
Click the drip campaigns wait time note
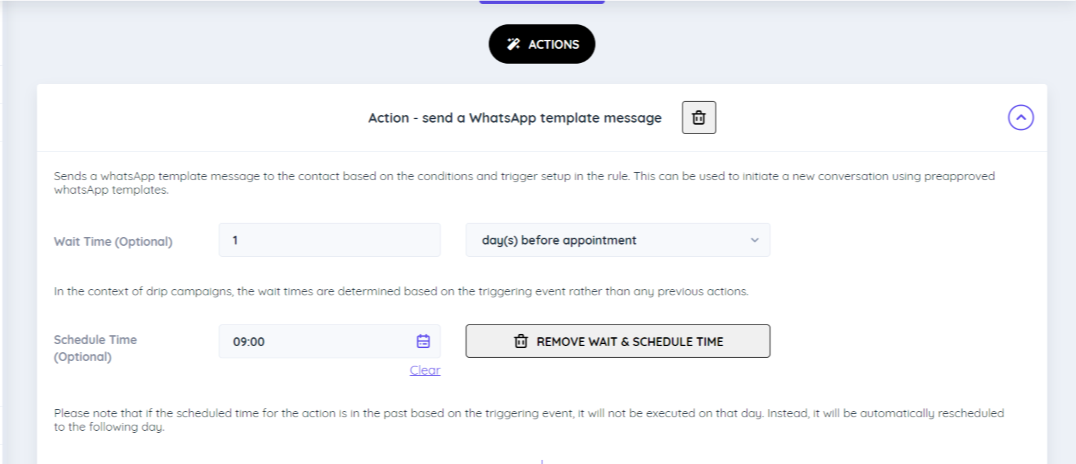point(401,291)
